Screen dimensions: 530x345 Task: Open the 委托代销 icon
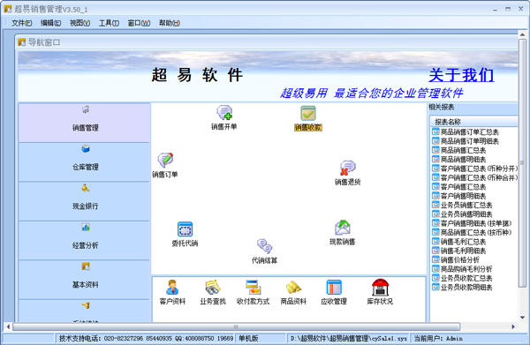185,234
